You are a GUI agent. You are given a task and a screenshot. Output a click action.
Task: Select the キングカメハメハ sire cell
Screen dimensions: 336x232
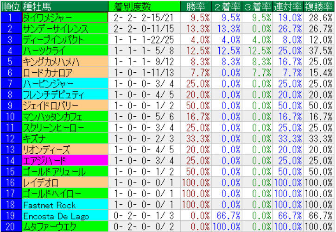(65, 62)
